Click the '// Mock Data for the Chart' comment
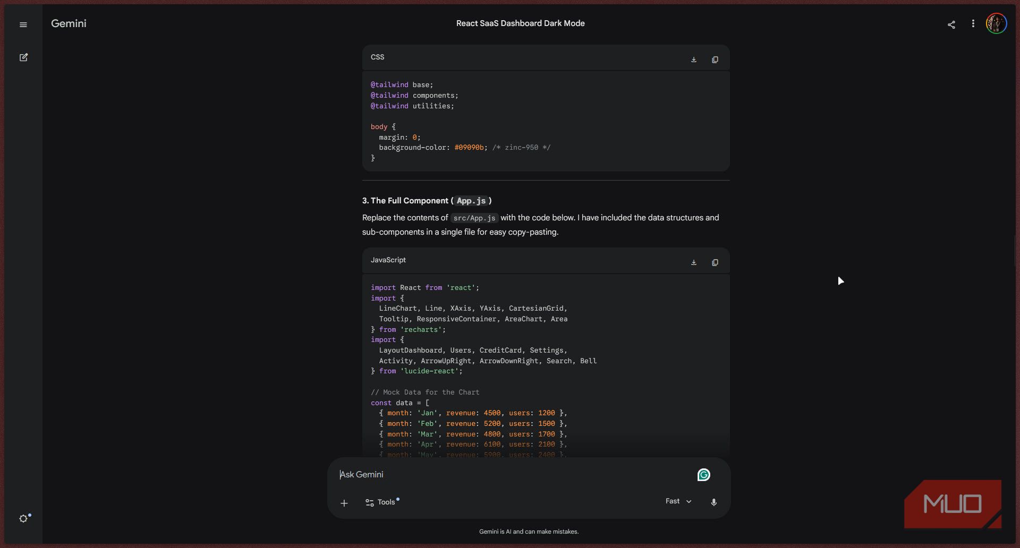Screen dimensions: 1020x548 [425, 392]
